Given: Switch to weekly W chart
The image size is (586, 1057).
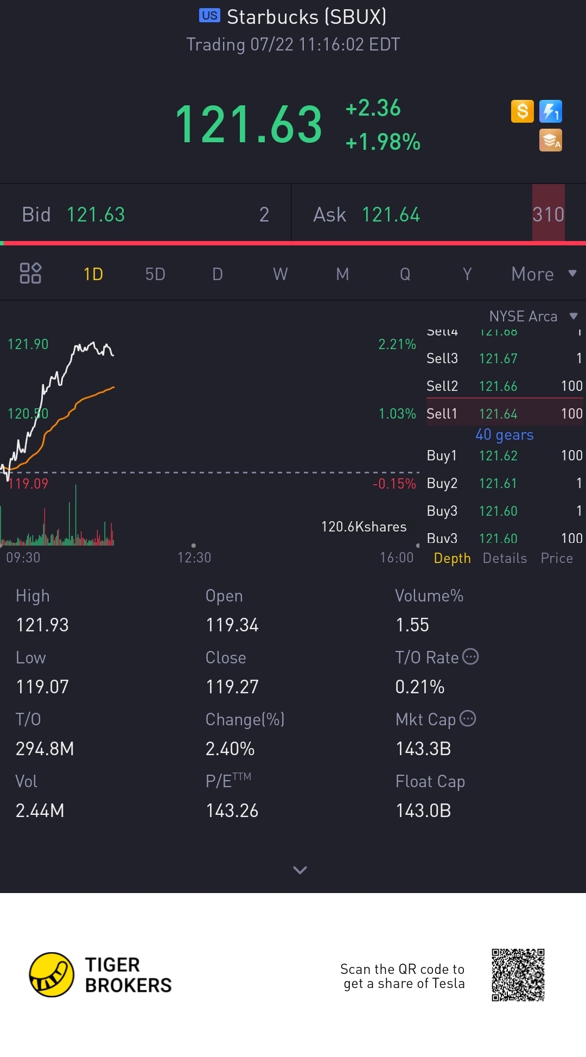Looking at the screenshot, I should [x=280, y=274].
